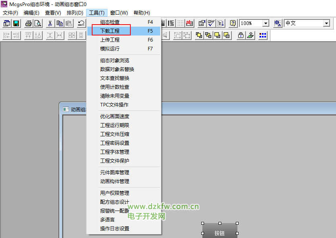Select 用户权限管理 menu entry

tap(115, 193)
